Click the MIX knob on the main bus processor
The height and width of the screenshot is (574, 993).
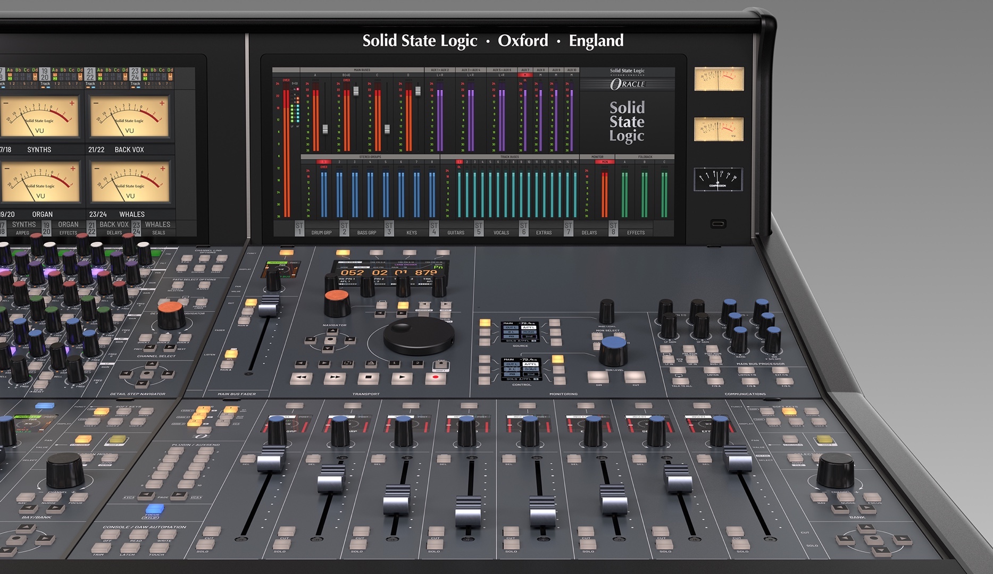pyautogui.click(x=772, y=339)
